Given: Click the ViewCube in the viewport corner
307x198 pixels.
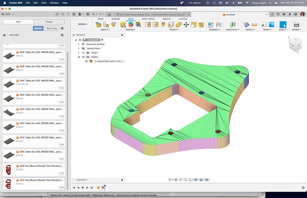Looking at the screenshot, I should point(295,44).
